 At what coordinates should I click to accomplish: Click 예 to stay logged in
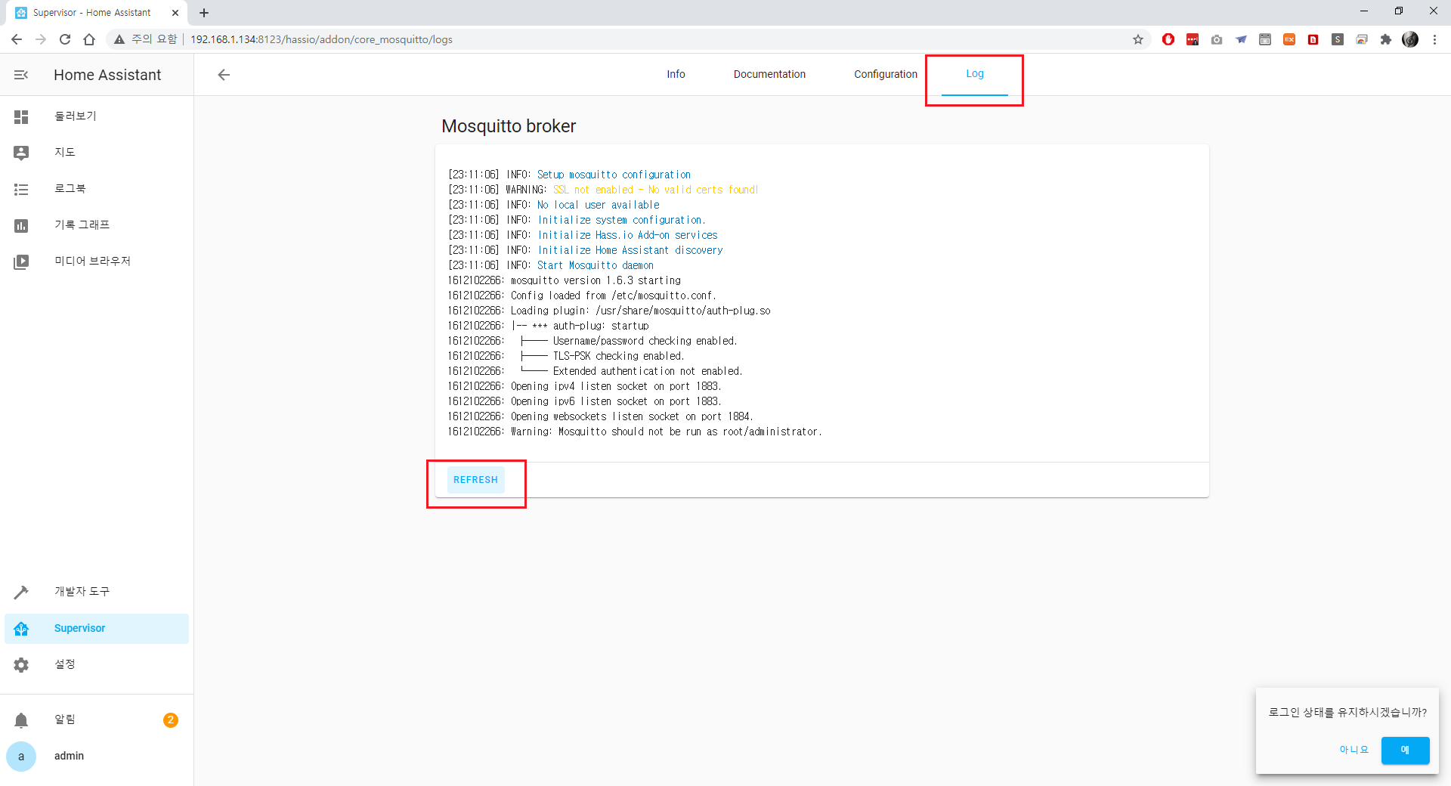point(1405,750)
